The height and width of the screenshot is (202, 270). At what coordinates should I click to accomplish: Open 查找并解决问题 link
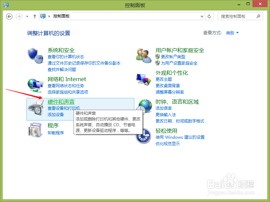pos(62,69)
